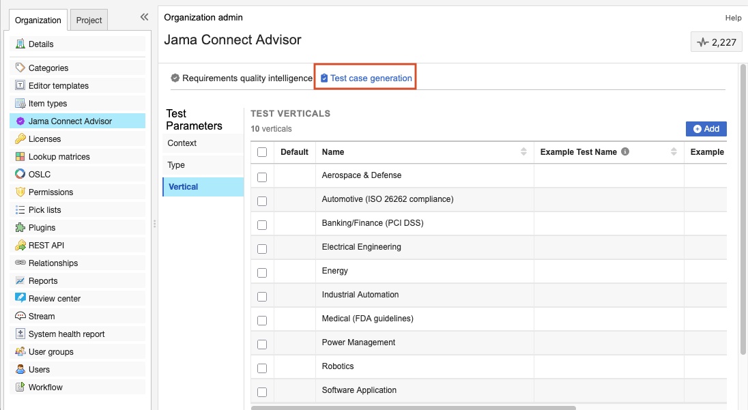Open the Requirements quality intelligence tab

tap(242, 78)
